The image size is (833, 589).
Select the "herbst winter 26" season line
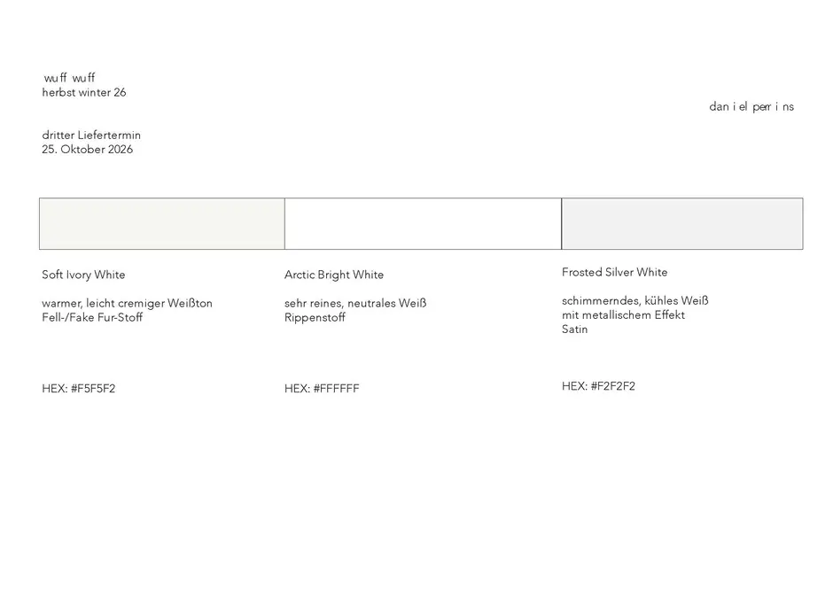click(x=84, y=92)
